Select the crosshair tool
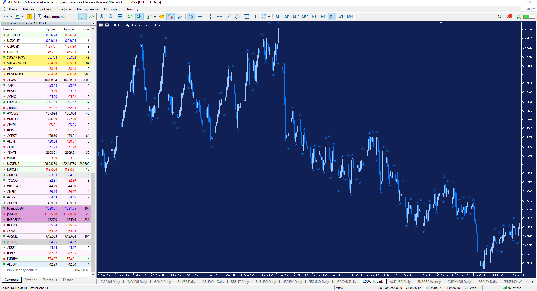Viewport: 537px width, 291px height. coord(200,17)
